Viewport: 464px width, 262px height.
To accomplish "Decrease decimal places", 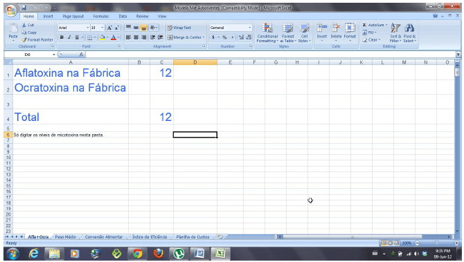I will click(249, 37).
